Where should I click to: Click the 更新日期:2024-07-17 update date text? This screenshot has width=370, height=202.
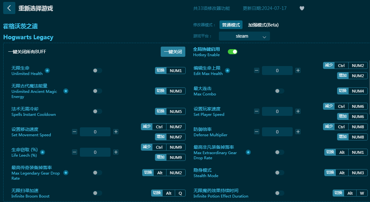point(265,8)
